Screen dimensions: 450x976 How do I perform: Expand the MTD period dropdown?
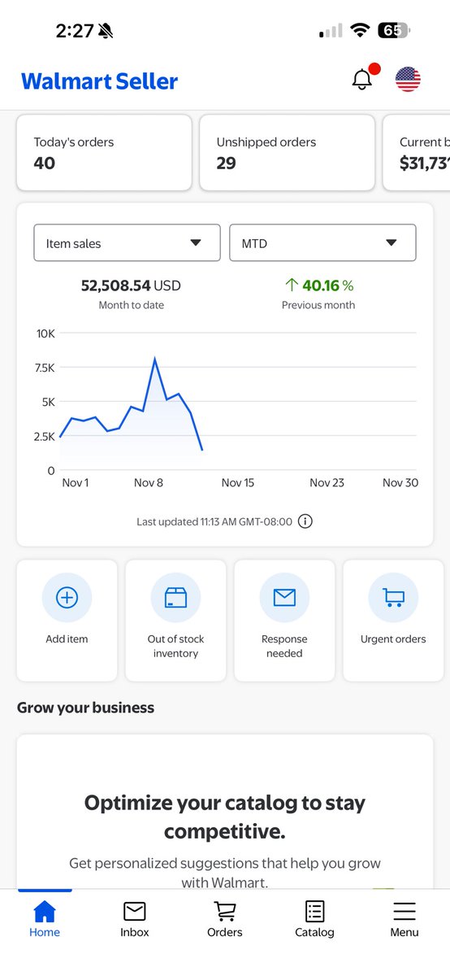[322, 243]
